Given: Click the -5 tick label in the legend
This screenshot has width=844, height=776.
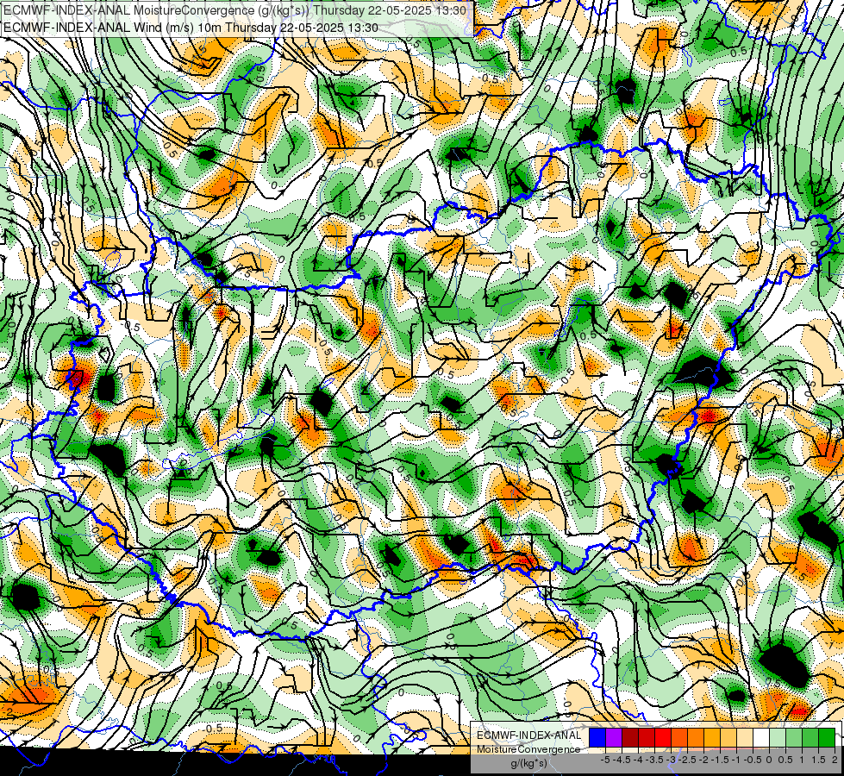Looking at the screenshot, I should tap(605, 760).
